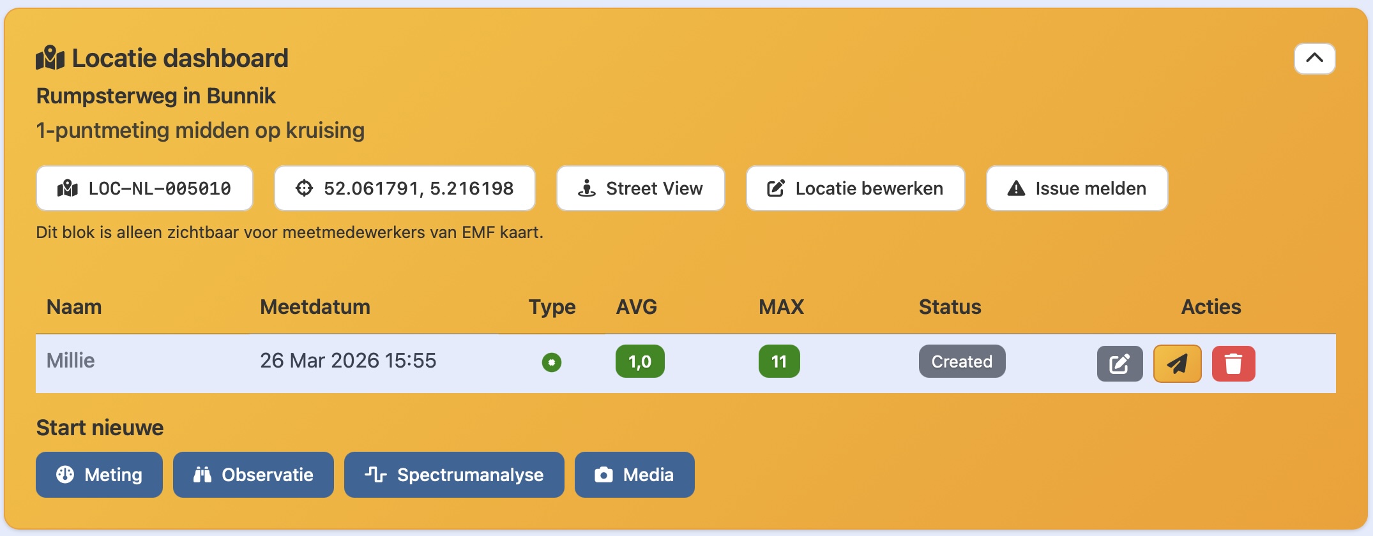The height and width of the screenshot is (536, 1373).
Task: Click the date 26 Mar 2026 15:55
Action: pos(348,361)
